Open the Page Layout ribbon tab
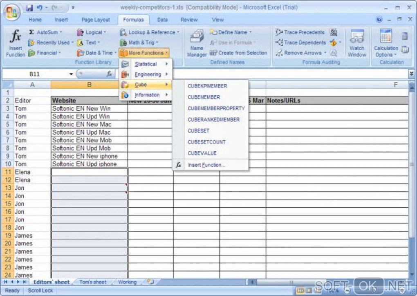417x296 pixels. (x=96, y=20)
